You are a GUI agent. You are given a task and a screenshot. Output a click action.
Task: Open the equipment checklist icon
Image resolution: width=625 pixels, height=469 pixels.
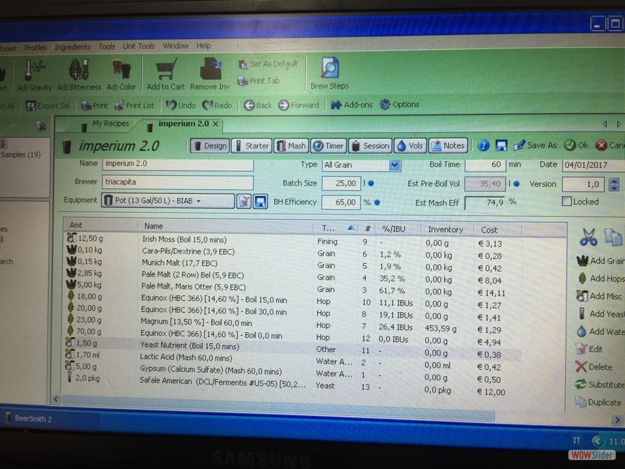(x=244, y=202)
